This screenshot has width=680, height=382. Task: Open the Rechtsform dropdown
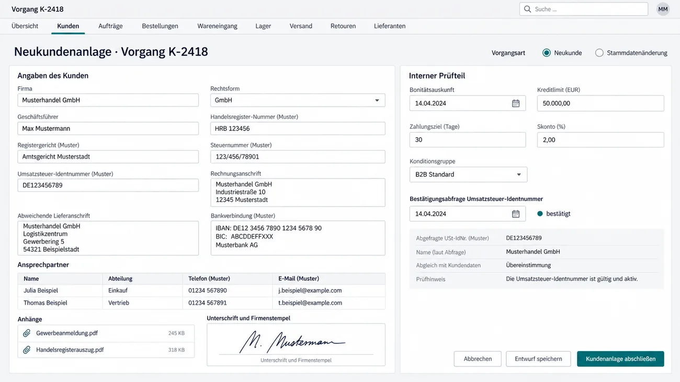click(298, 100)
